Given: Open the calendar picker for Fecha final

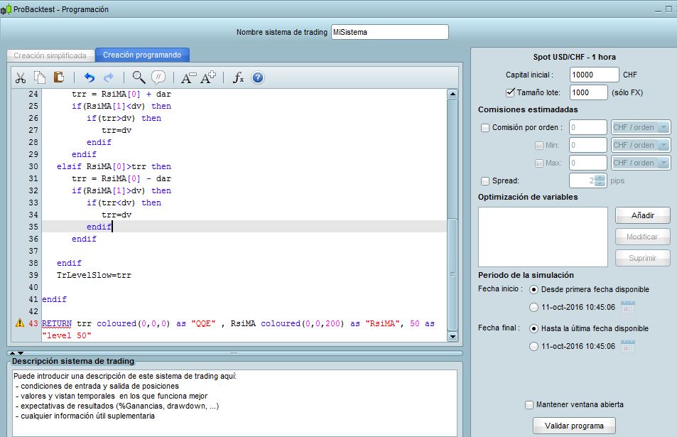Looking at the screenshot, I should 627,347.
